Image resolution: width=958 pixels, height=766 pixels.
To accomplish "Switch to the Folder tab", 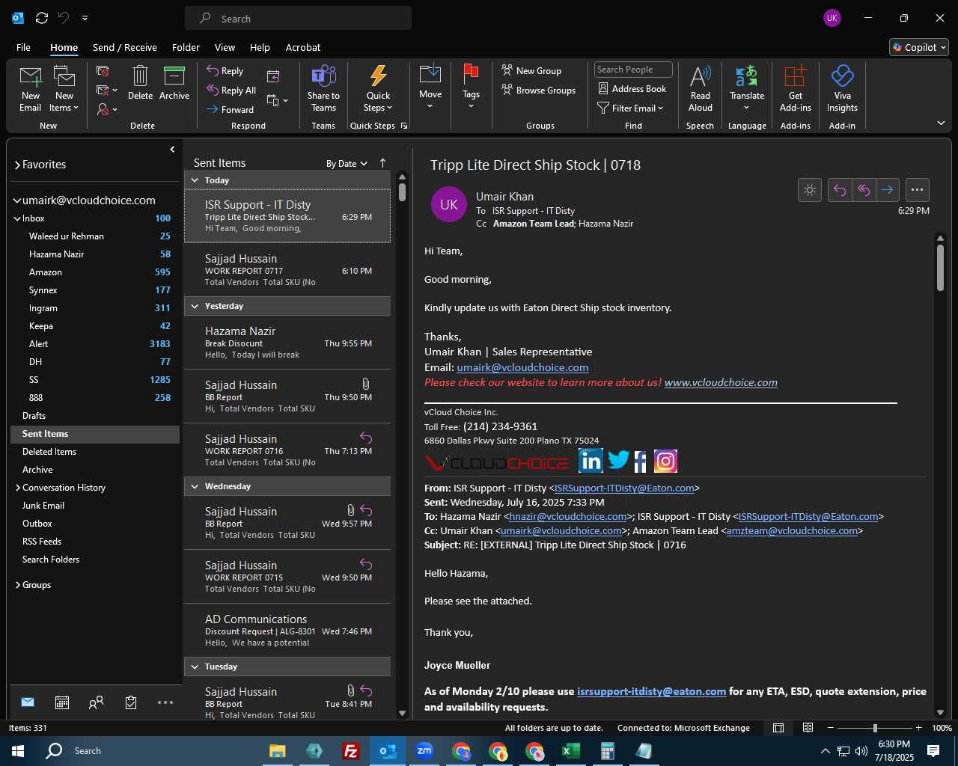I will (186, 47).
